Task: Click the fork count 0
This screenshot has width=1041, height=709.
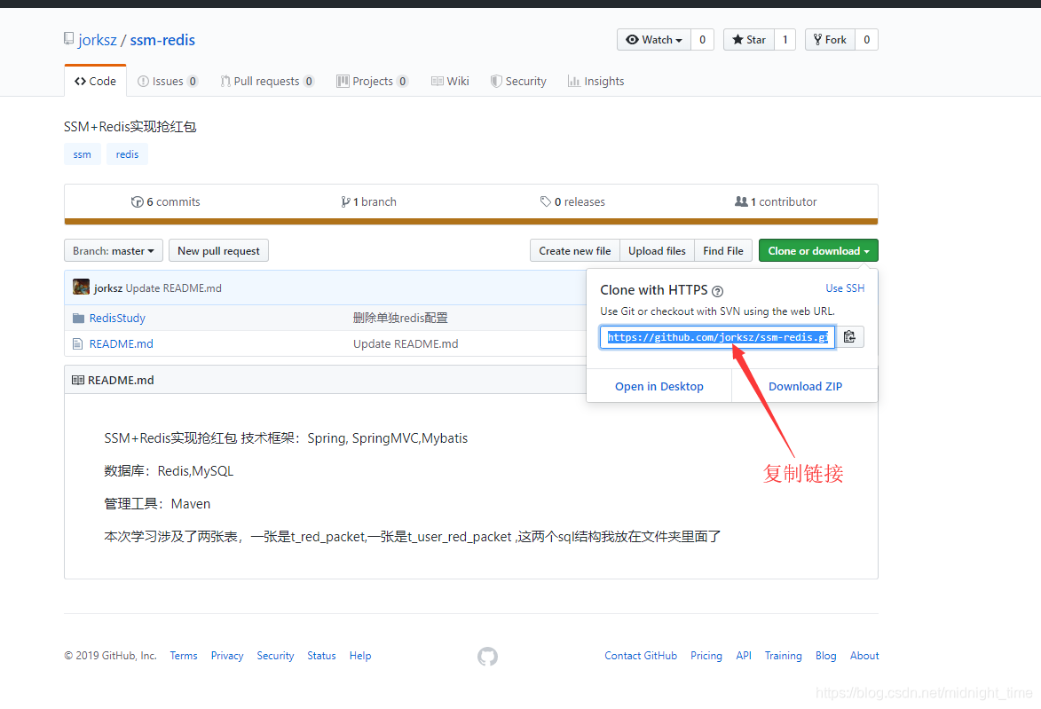Action: (866, 40)
